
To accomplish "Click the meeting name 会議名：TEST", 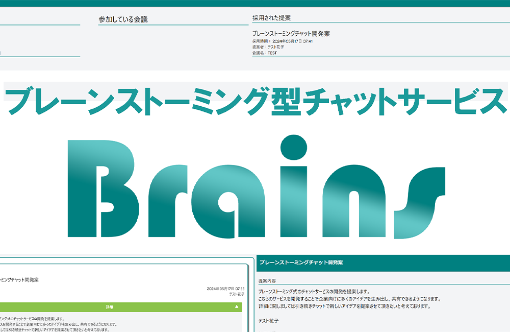I will [264, 53].
